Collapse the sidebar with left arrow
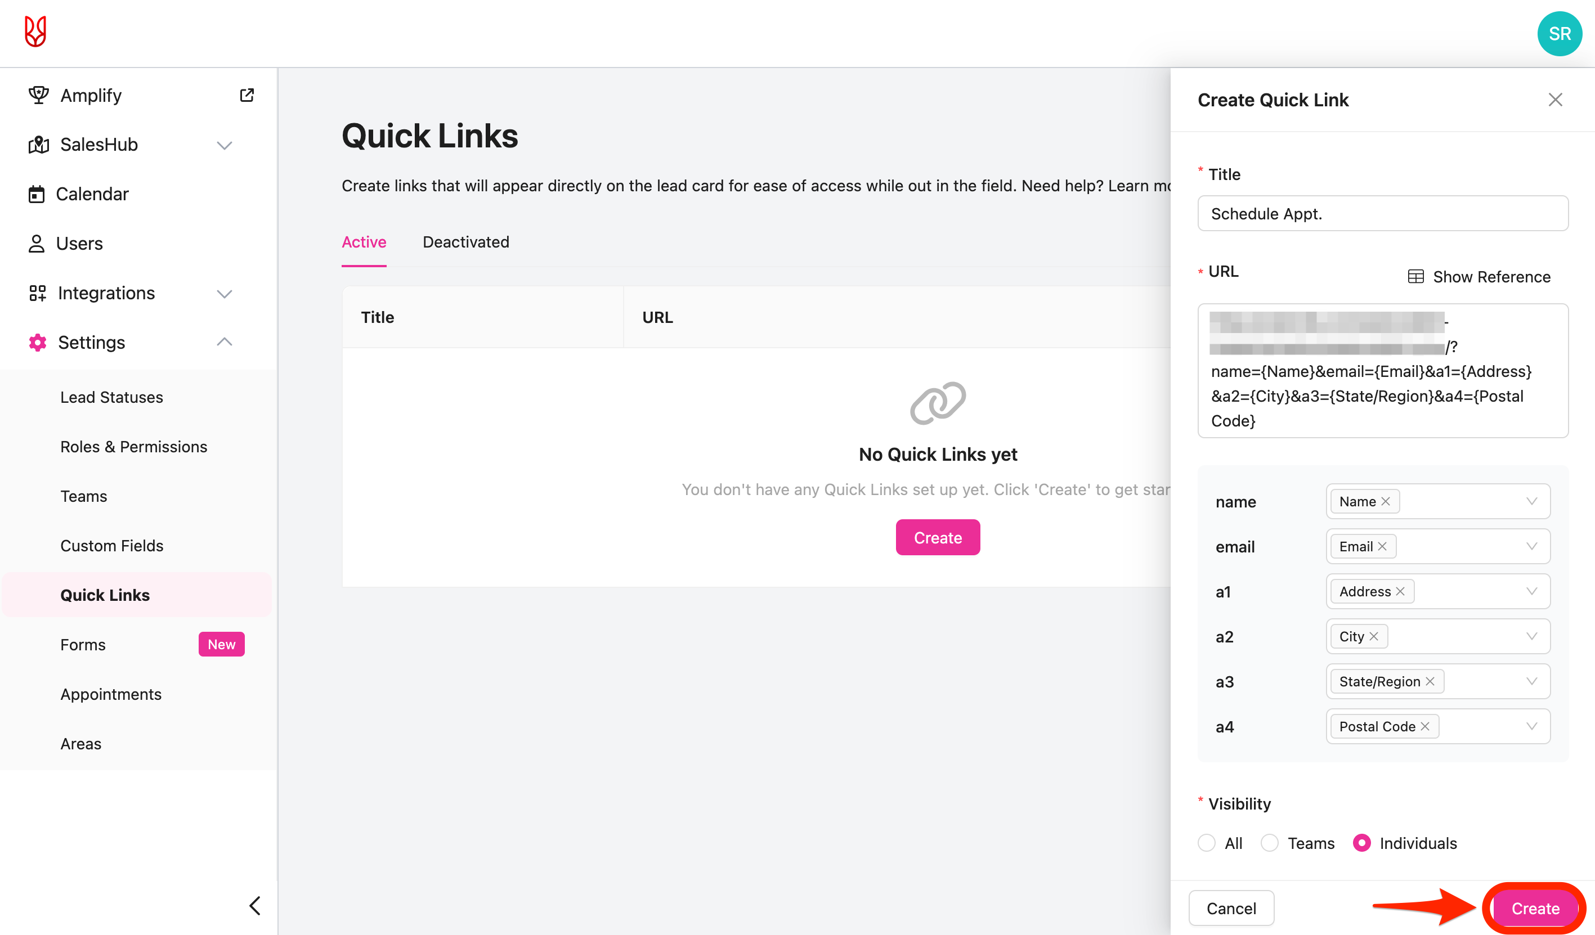The height and width of the screenshot is (935, 1595). (255, 906)
